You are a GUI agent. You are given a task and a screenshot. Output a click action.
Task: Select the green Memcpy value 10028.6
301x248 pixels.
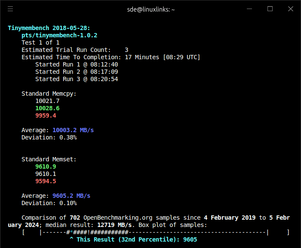47,108
